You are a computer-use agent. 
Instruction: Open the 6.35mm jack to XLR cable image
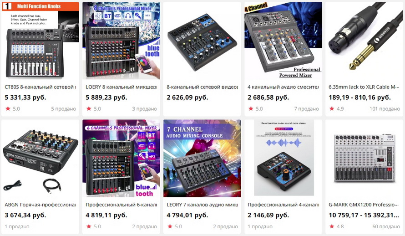point(364,41)
